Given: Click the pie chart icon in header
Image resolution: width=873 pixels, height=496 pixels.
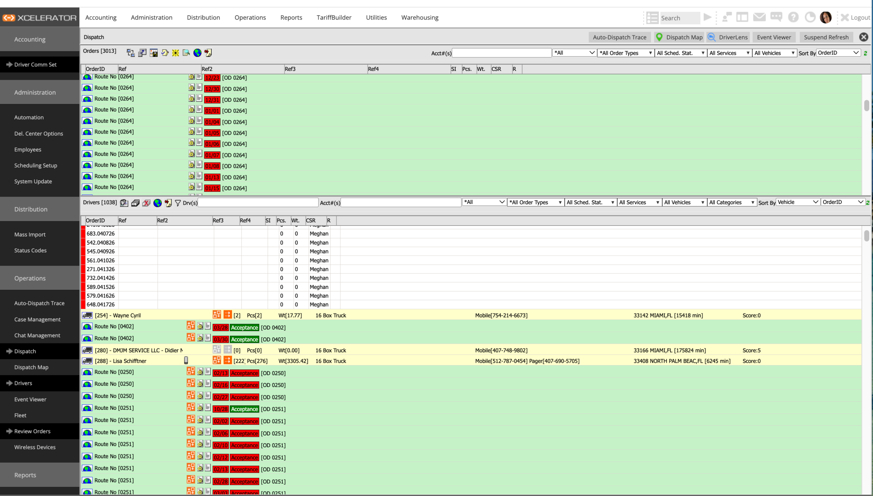Looking at the screenshot, I should click(810, 17).
